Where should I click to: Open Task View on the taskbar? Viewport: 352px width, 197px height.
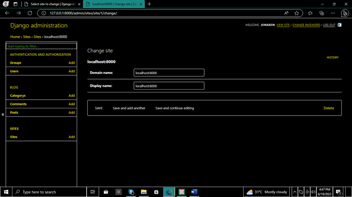92,192
